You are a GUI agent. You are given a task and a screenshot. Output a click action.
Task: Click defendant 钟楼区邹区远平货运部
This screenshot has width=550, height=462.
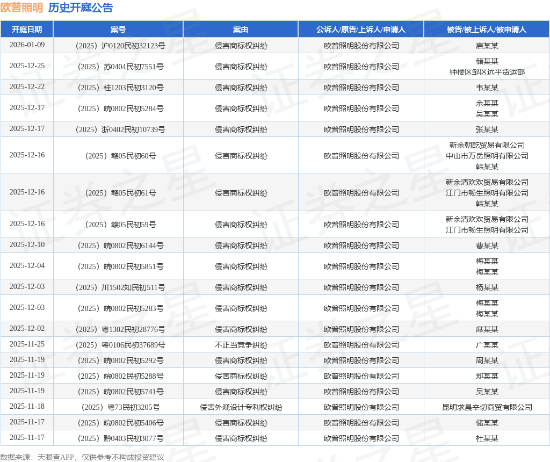[x=487, y=72]
